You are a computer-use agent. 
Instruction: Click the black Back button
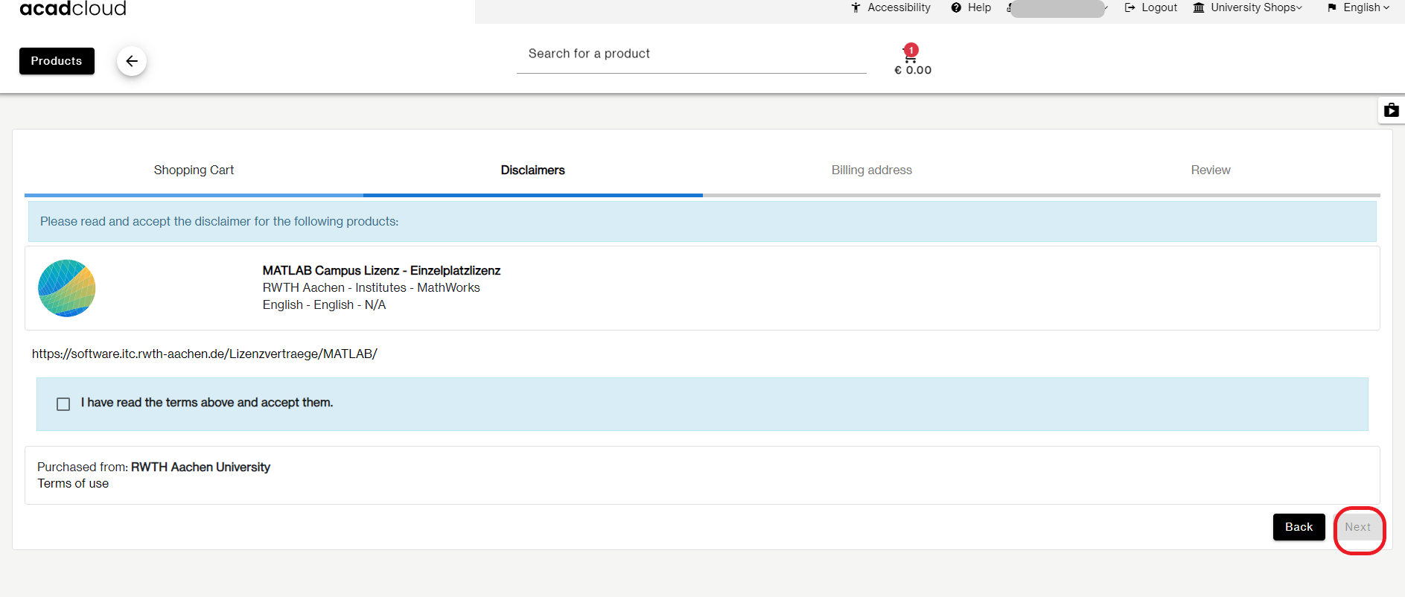point(1299,527)
